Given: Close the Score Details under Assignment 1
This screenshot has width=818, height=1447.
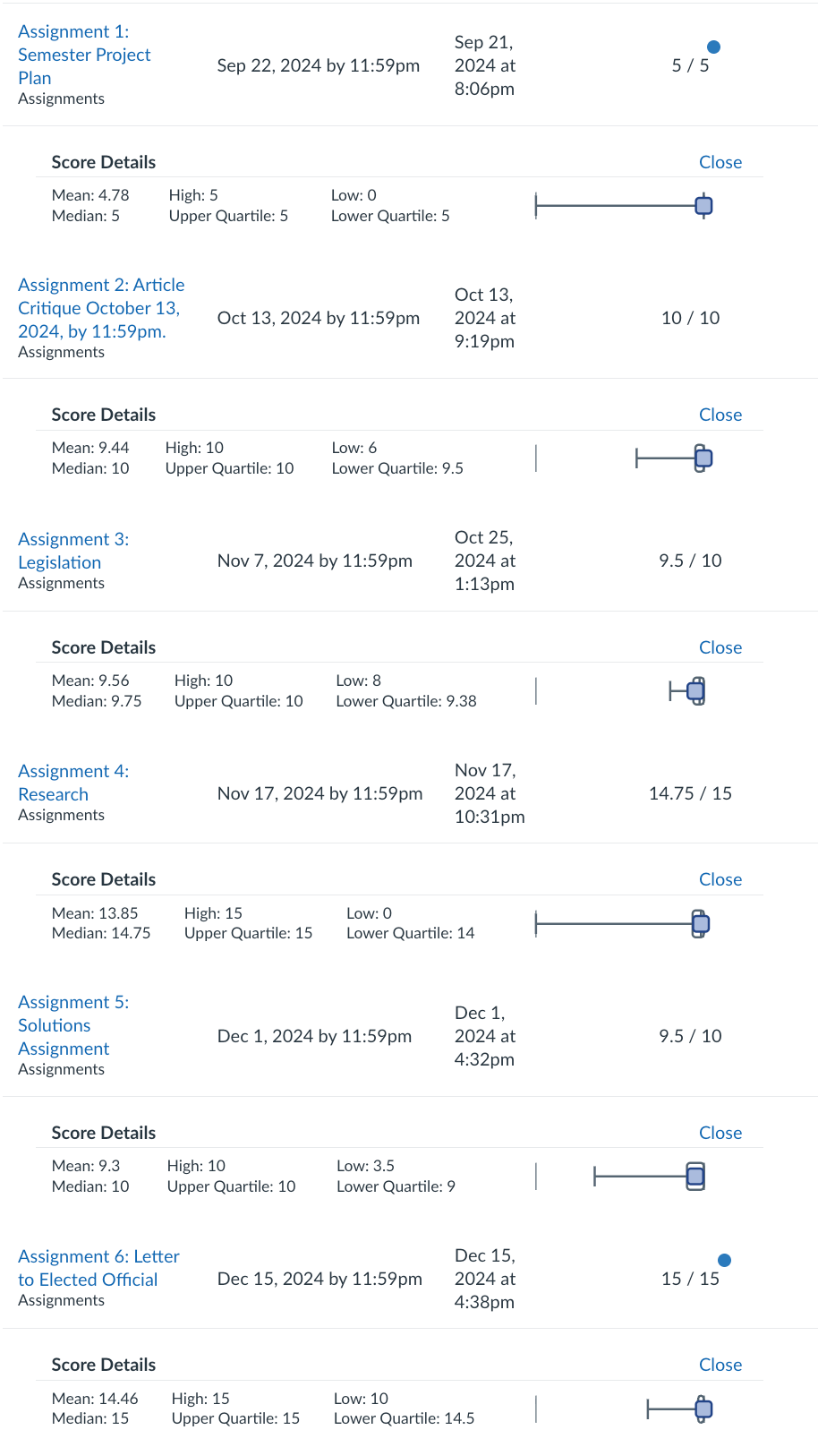Looking at the screenshot, I should 720,162.
